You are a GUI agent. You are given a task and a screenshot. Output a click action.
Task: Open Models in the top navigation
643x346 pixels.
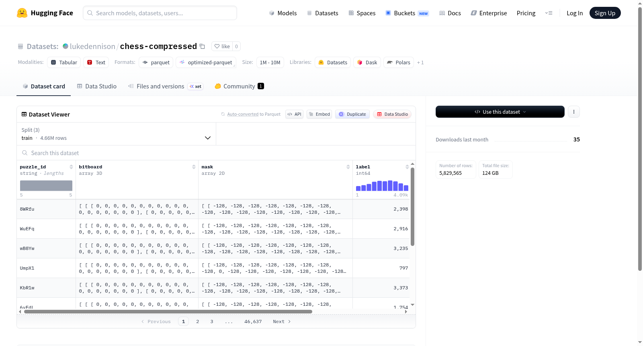[283, 13]
